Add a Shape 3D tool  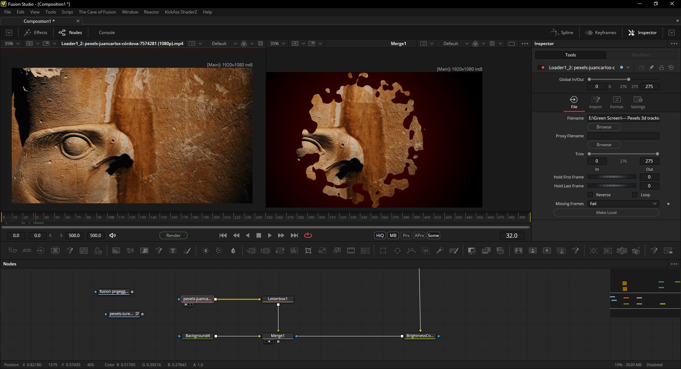point(622,250)
